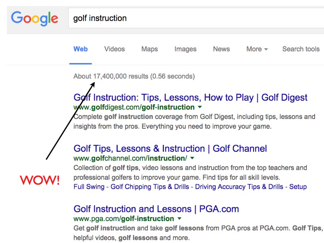
Task: Open the Golf Channel tips result title
Action: click(x=170, y=149)
